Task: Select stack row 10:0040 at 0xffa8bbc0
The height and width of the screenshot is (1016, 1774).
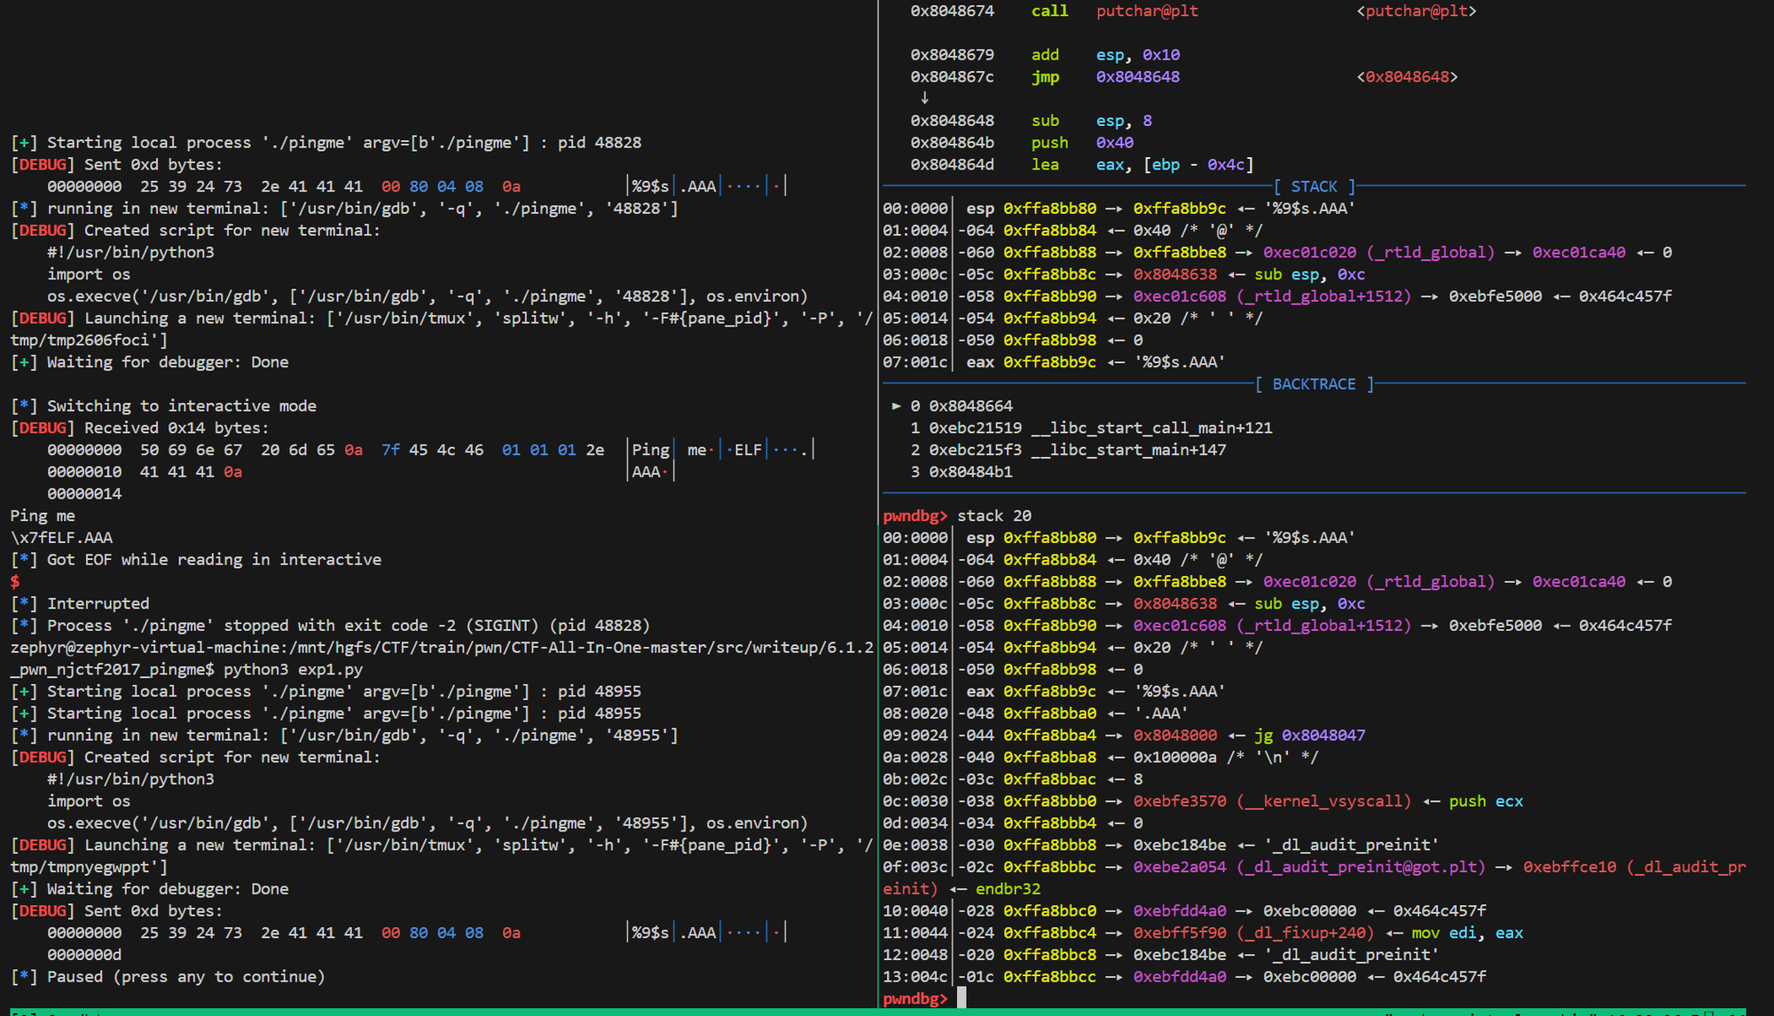Action: click(1184, 911)
